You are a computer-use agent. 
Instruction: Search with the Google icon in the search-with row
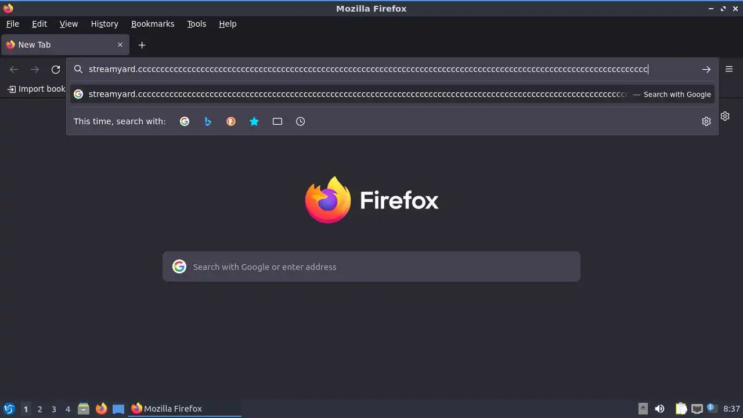pos(185,121)
